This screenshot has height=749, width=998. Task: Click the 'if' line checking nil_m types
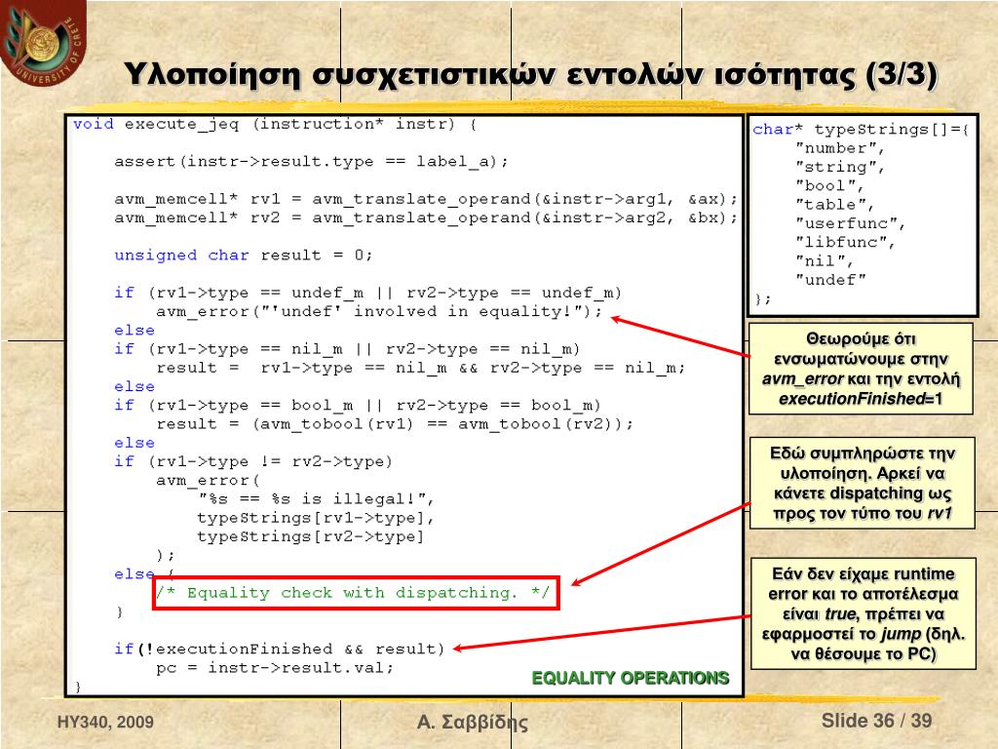point(347,349)
